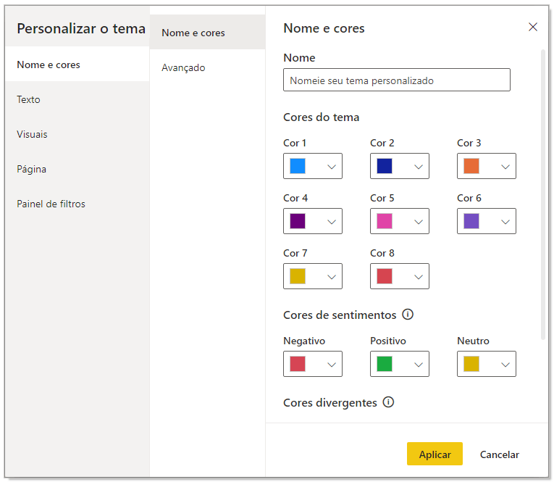
Task: Click the yellow Neutro swatch
Action: 471,364
